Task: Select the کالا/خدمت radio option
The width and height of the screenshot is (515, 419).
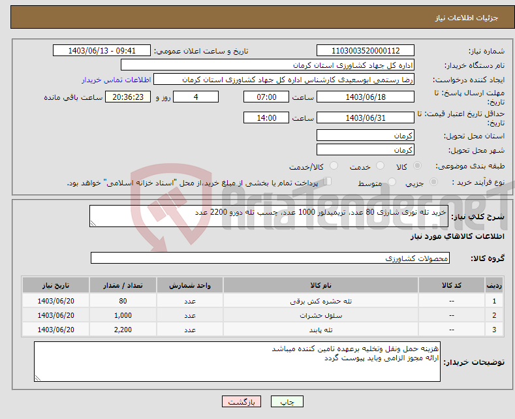Action: pyautogui.click(x=334, y=166)
